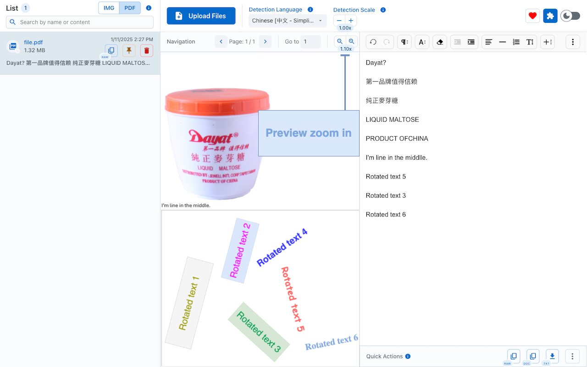
Task: Click the file search input field
Action: pyautogui.click(x=80, y=22)
